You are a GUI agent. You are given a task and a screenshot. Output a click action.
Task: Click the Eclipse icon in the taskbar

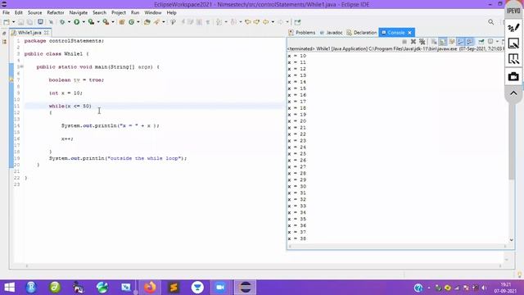coord(246,288)
